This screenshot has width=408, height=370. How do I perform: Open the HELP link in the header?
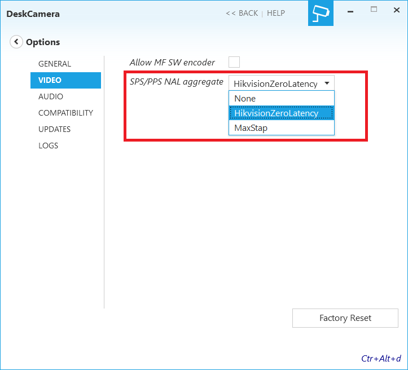tap(276, 13)
